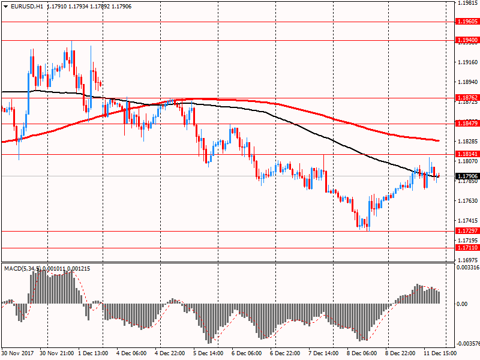Click the 6 Dec 06:00 time label
The width and height of the screenshot is (480, 360).
(247, 353)
